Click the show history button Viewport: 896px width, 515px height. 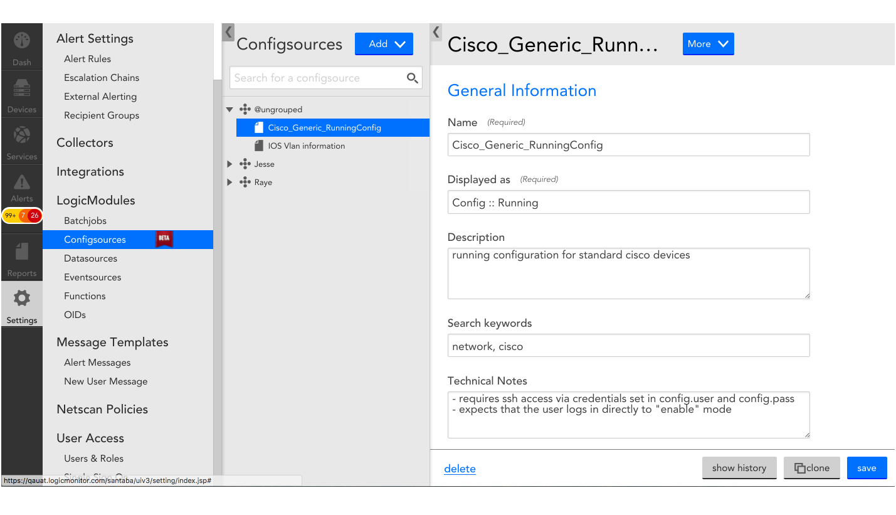[x=739, y=468]
